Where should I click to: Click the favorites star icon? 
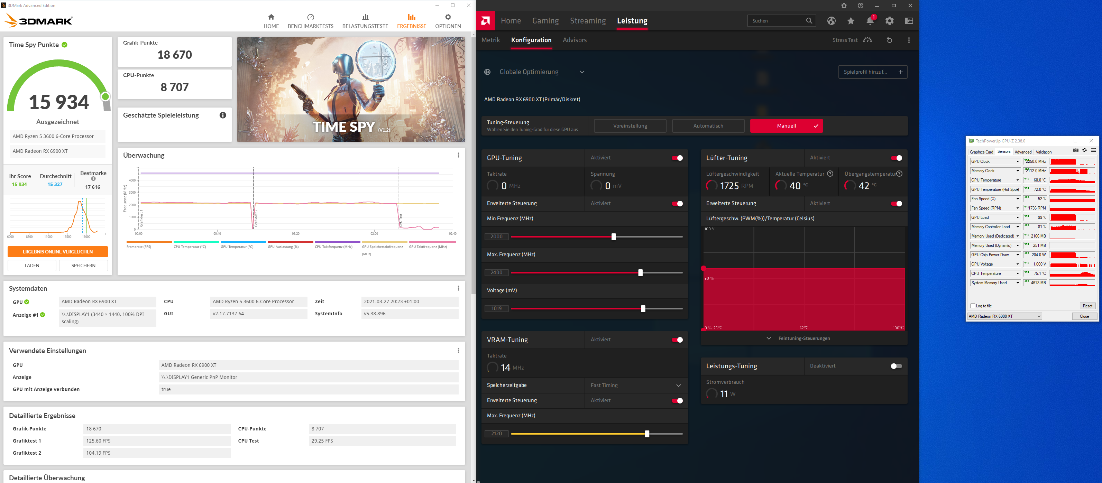point(851,21)
